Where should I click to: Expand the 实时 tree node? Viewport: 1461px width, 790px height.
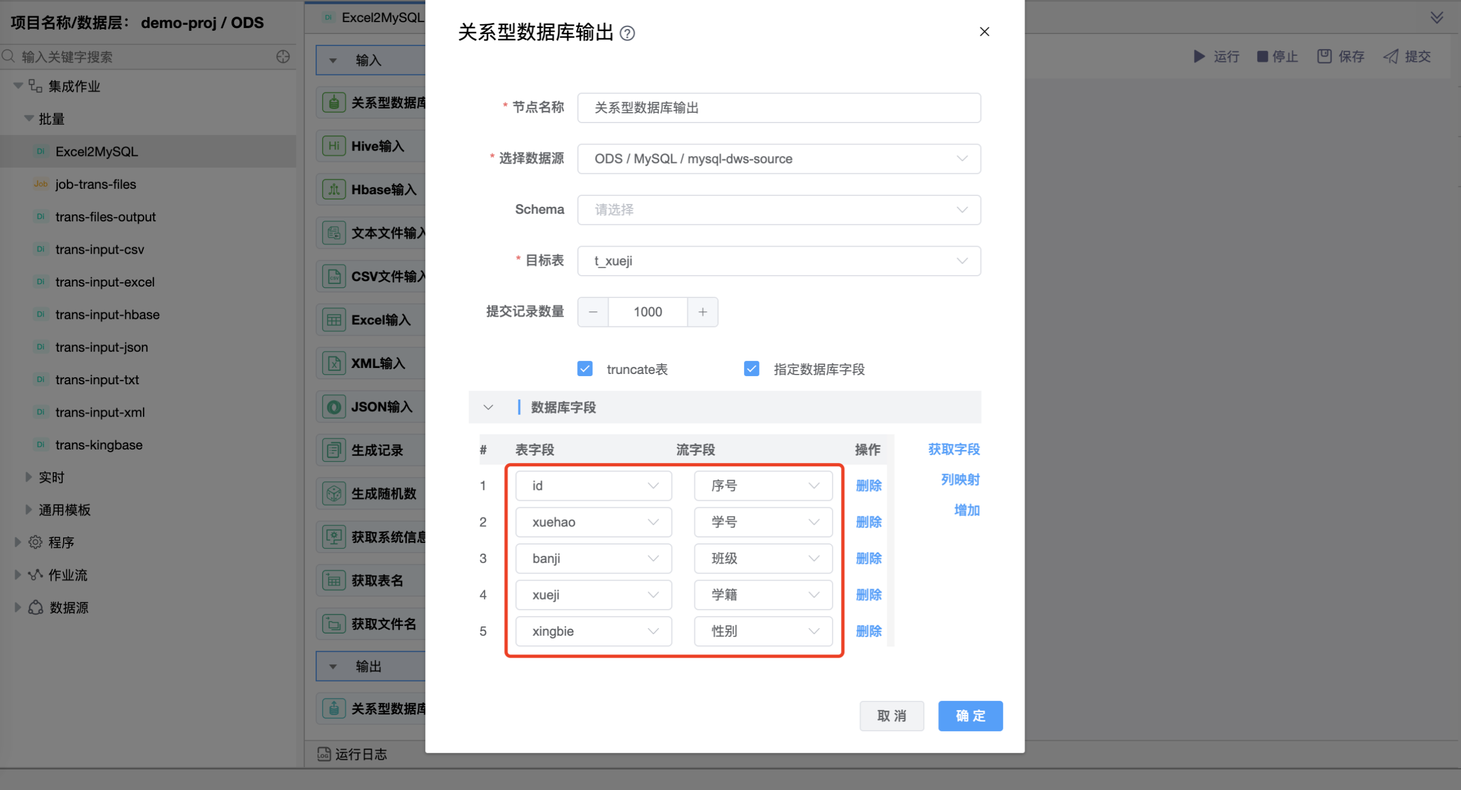(29, 477)
